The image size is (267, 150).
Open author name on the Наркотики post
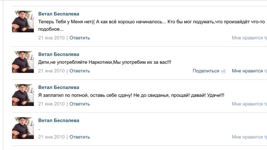tap(59, 54)
